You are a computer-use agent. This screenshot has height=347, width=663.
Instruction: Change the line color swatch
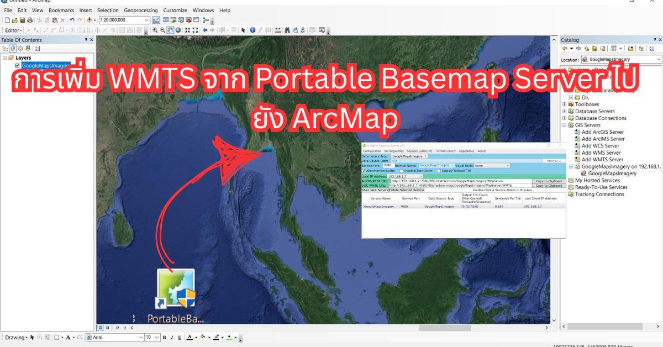coord(216,337)
